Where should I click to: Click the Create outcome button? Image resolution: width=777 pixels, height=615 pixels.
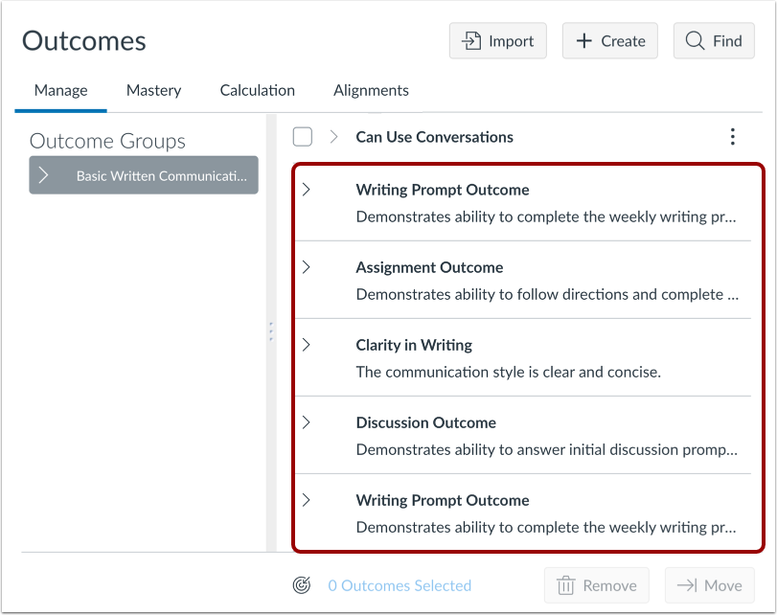point(609,41)
